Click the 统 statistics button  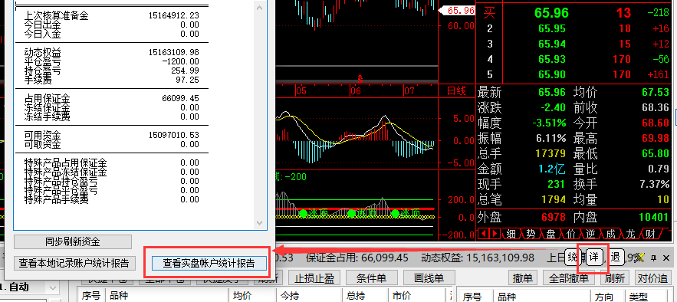click(573, 258)
